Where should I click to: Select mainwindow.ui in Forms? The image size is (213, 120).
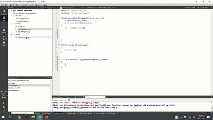23,37
